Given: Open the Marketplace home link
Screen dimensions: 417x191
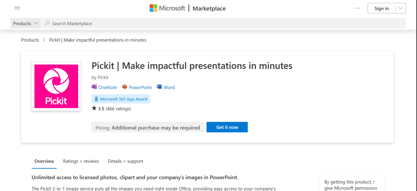Looking at the screenshot, I should click(209, 9).
